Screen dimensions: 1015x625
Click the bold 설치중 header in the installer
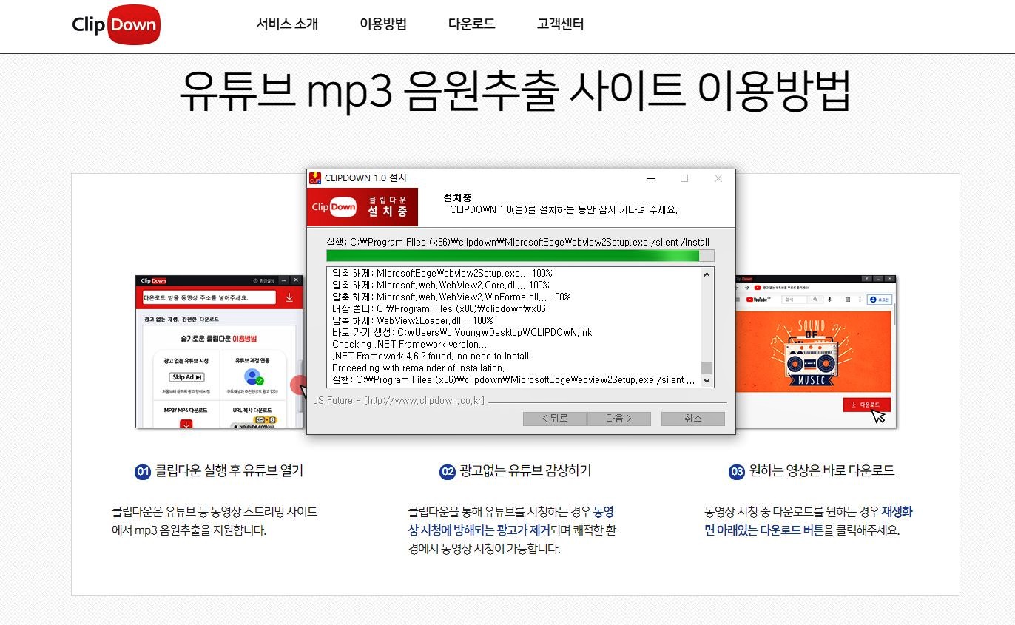(x=457, y=197)
